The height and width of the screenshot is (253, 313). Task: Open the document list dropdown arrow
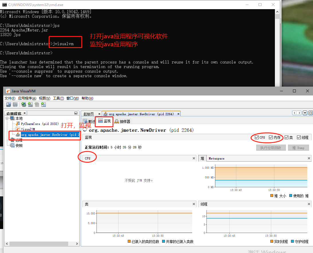pos(305,113)
